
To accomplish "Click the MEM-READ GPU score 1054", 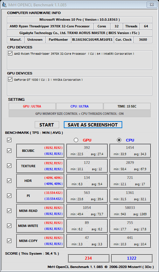I will pyautogui.click(x=87, y=208).
